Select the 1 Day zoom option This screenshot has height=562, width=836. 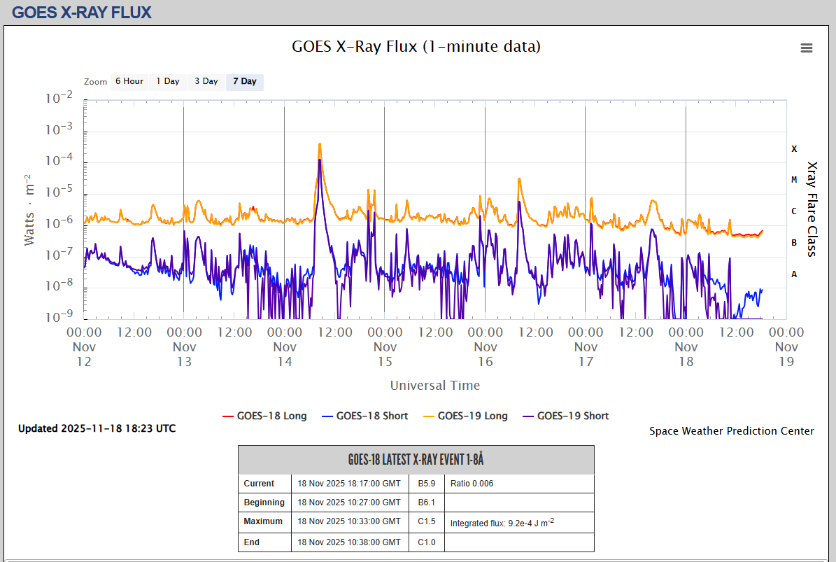[x=168, y=82]
